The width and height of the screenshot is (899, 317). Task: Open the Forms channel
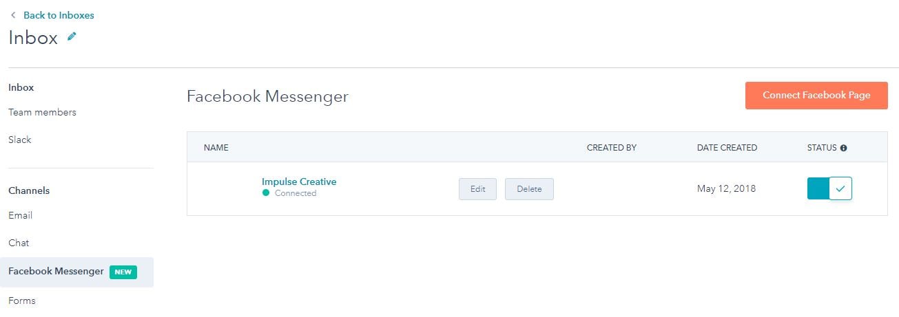(x=22, y=300)
